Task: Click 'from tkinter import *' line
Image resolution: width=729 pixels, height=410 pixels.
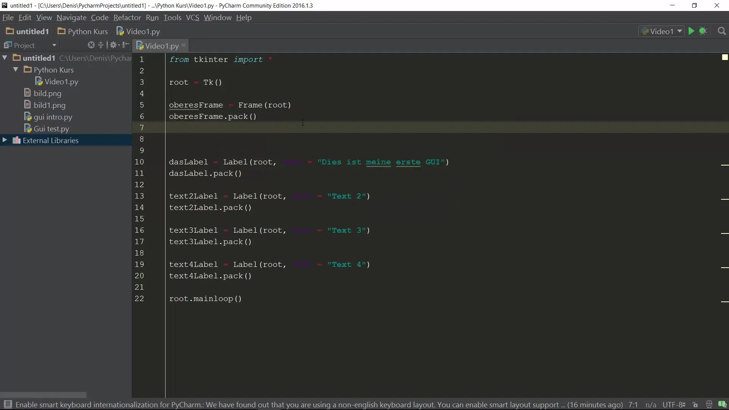Action: pos(221,60)
